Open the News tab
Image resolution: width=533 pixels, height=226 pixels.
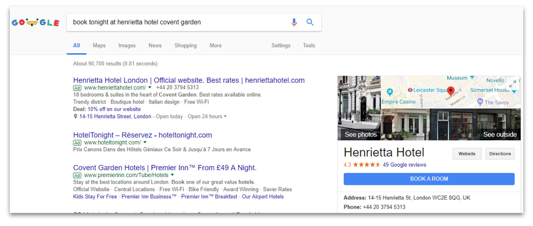(155, 46)
